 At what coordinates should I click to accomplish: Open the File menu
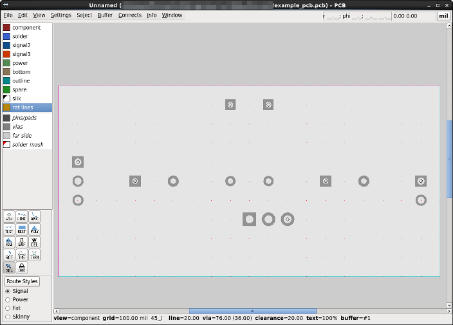[x=8, y=15]
